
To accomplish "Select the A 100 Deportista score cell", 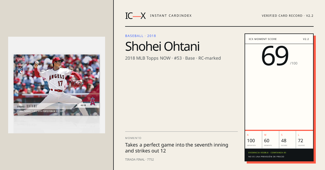I will pos(253,140).
